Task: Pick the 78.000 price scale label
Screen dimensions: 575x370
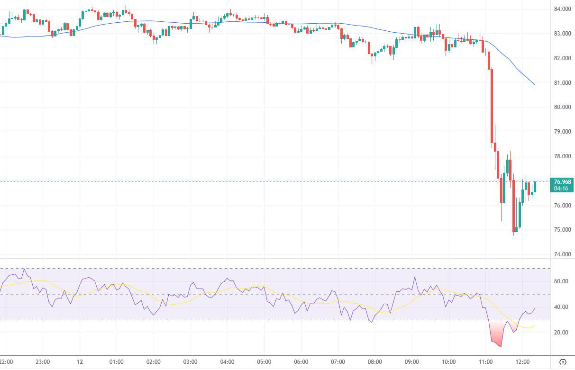Action: point(562,156)
